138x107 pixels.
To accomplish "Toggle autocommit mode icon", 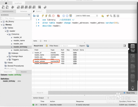I will 71,16.
